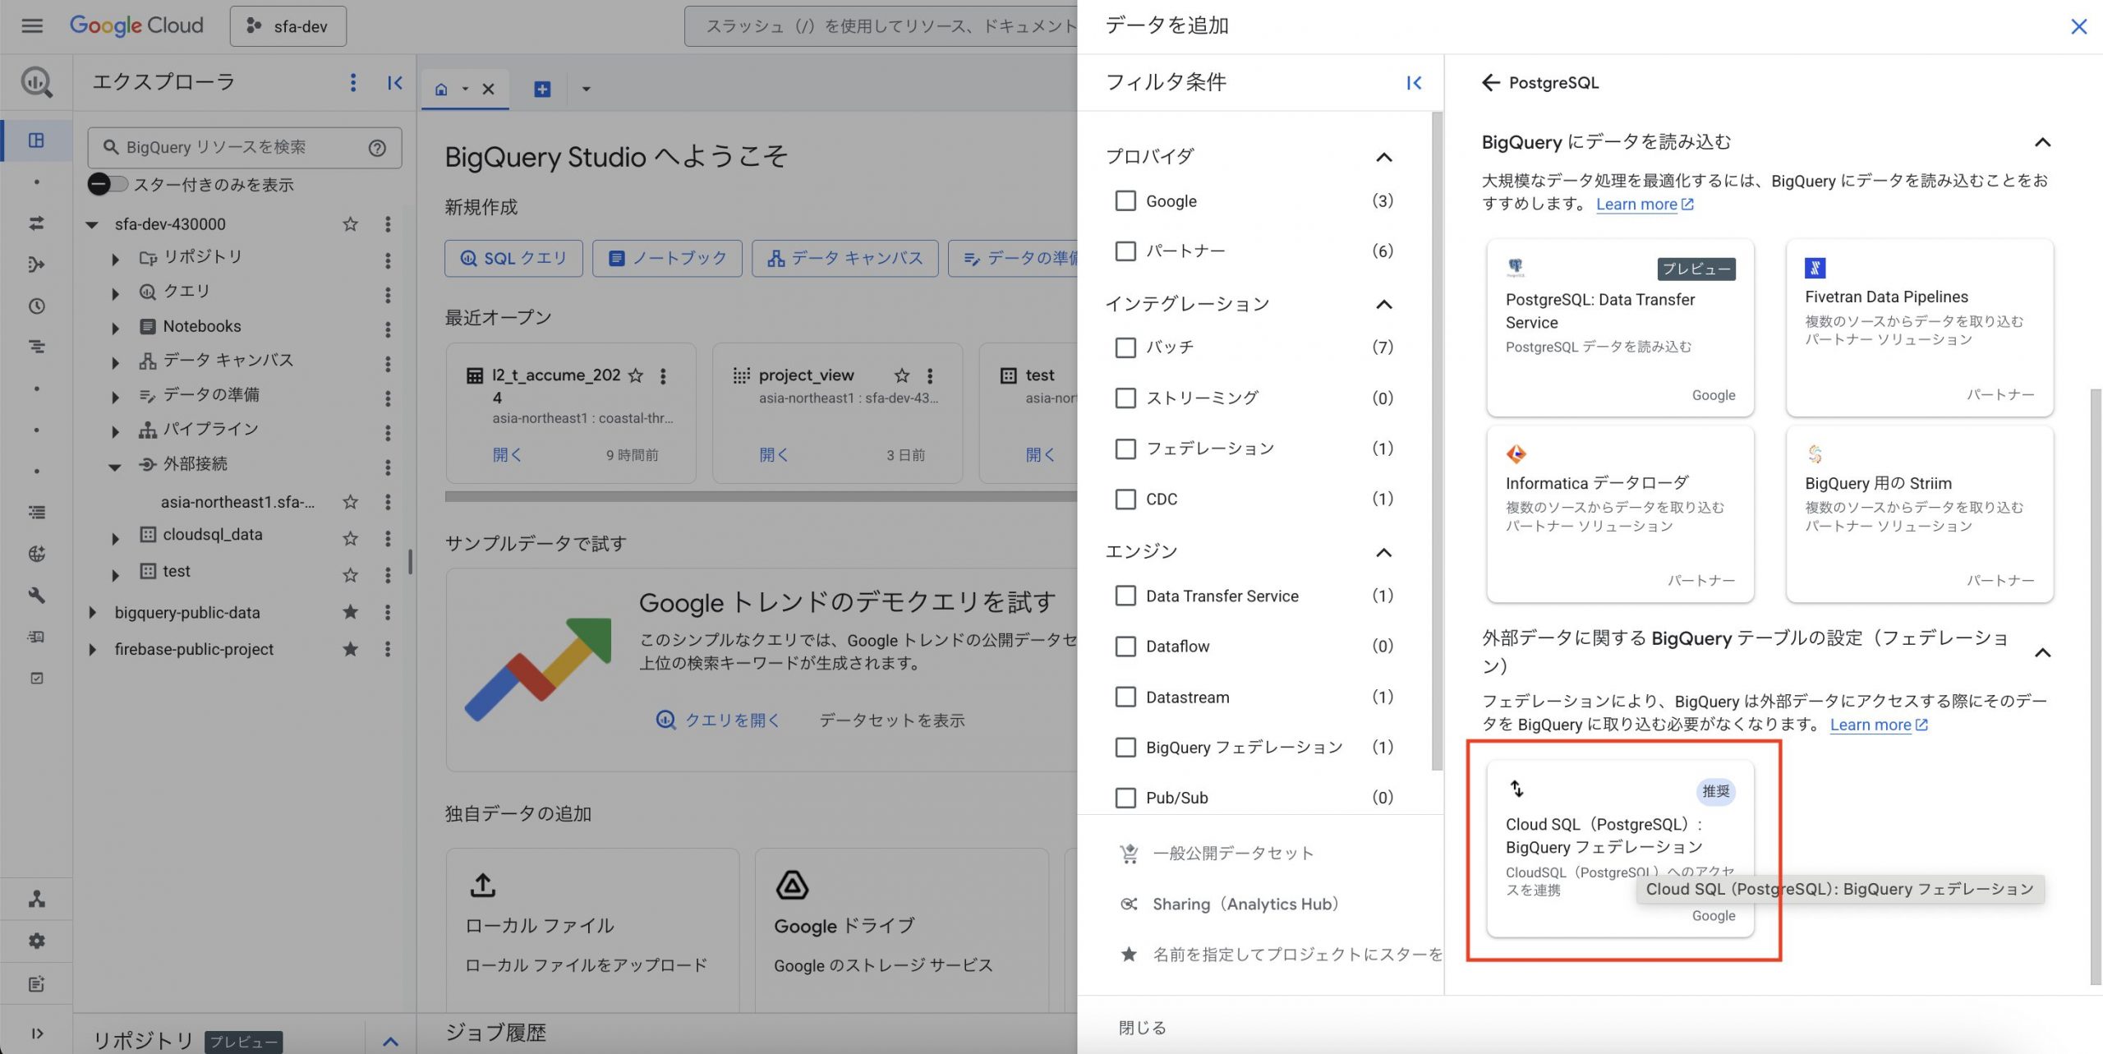Select the home tab

pos(441,89)
